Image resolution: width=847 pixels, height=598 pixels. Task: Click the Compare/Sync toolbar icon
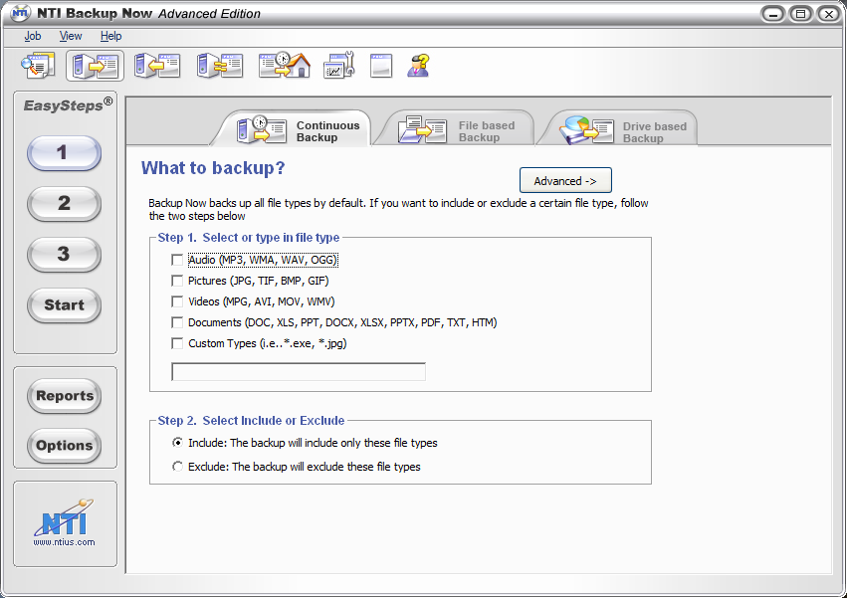pos(219,66)
